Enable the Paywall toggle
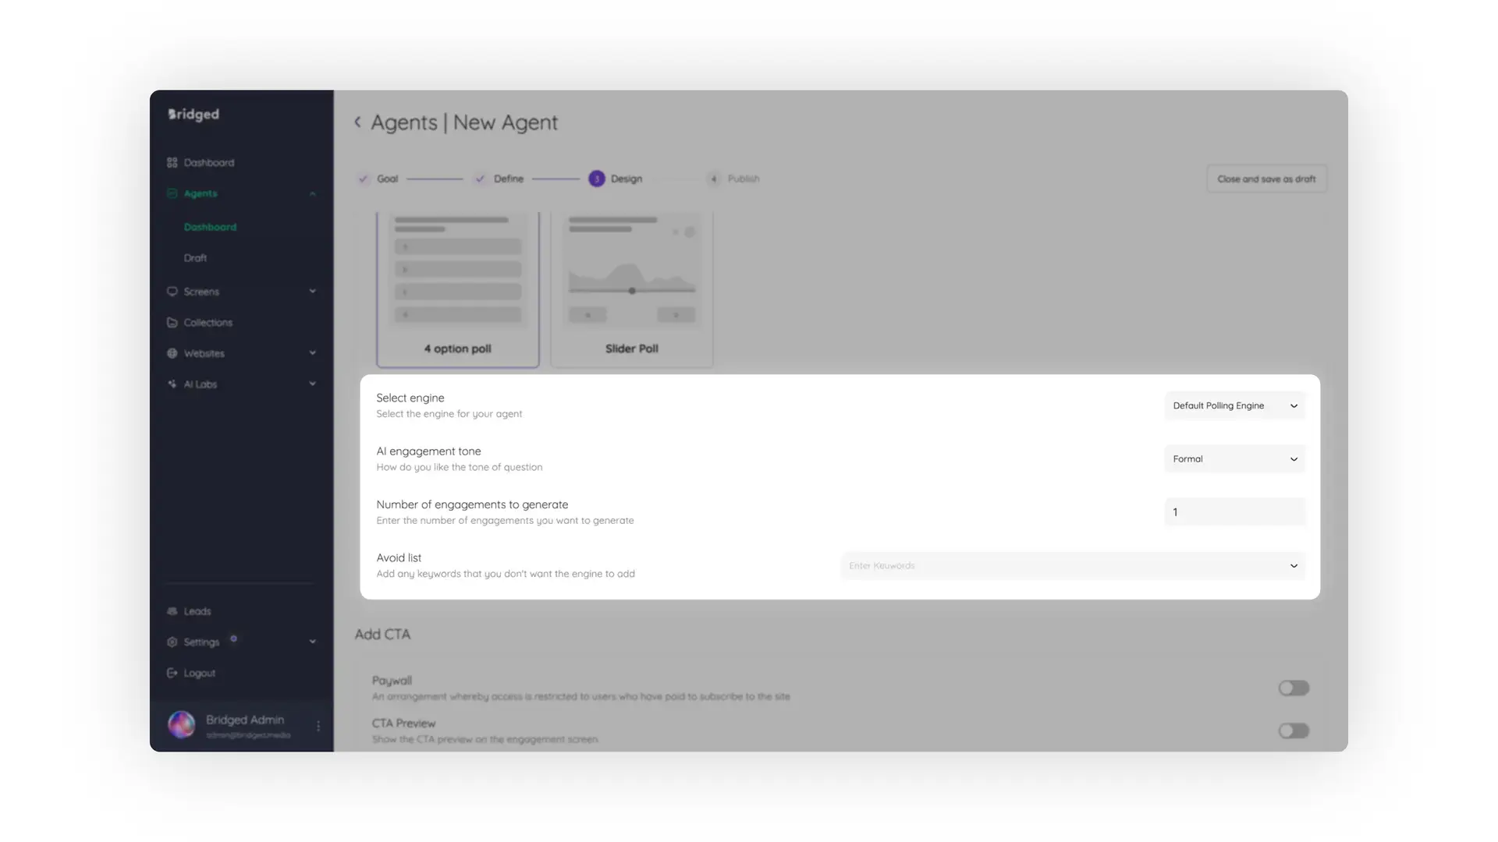The height and width of the screenshot is (842, 1498). tap(1293, 688)
